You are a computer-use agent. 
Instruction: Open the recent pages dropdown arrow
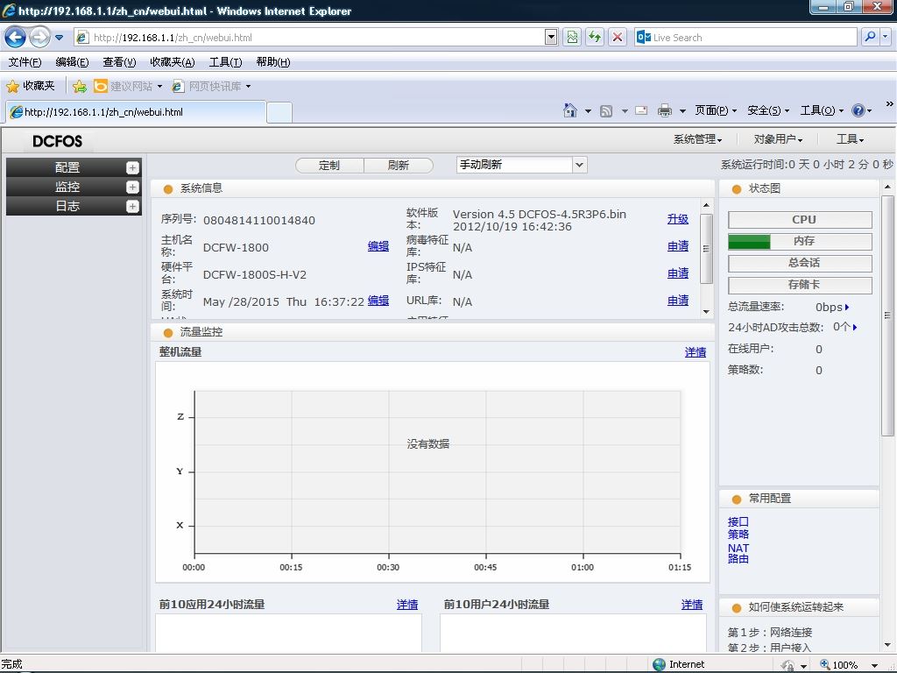point(59,38)
